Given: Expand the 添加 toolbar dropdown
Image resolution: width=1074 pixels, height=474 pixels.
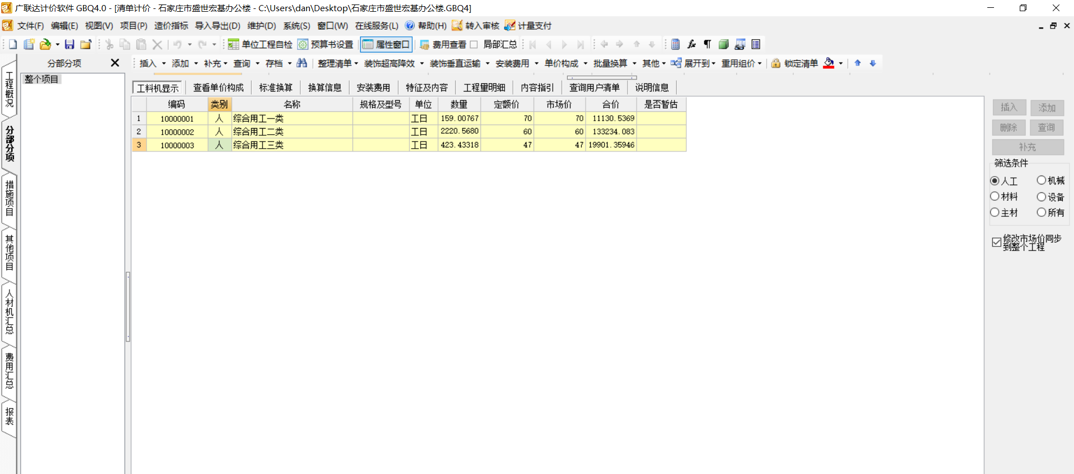Looking at the screenshot, I should pyautogui.click(x=196, y=64).
